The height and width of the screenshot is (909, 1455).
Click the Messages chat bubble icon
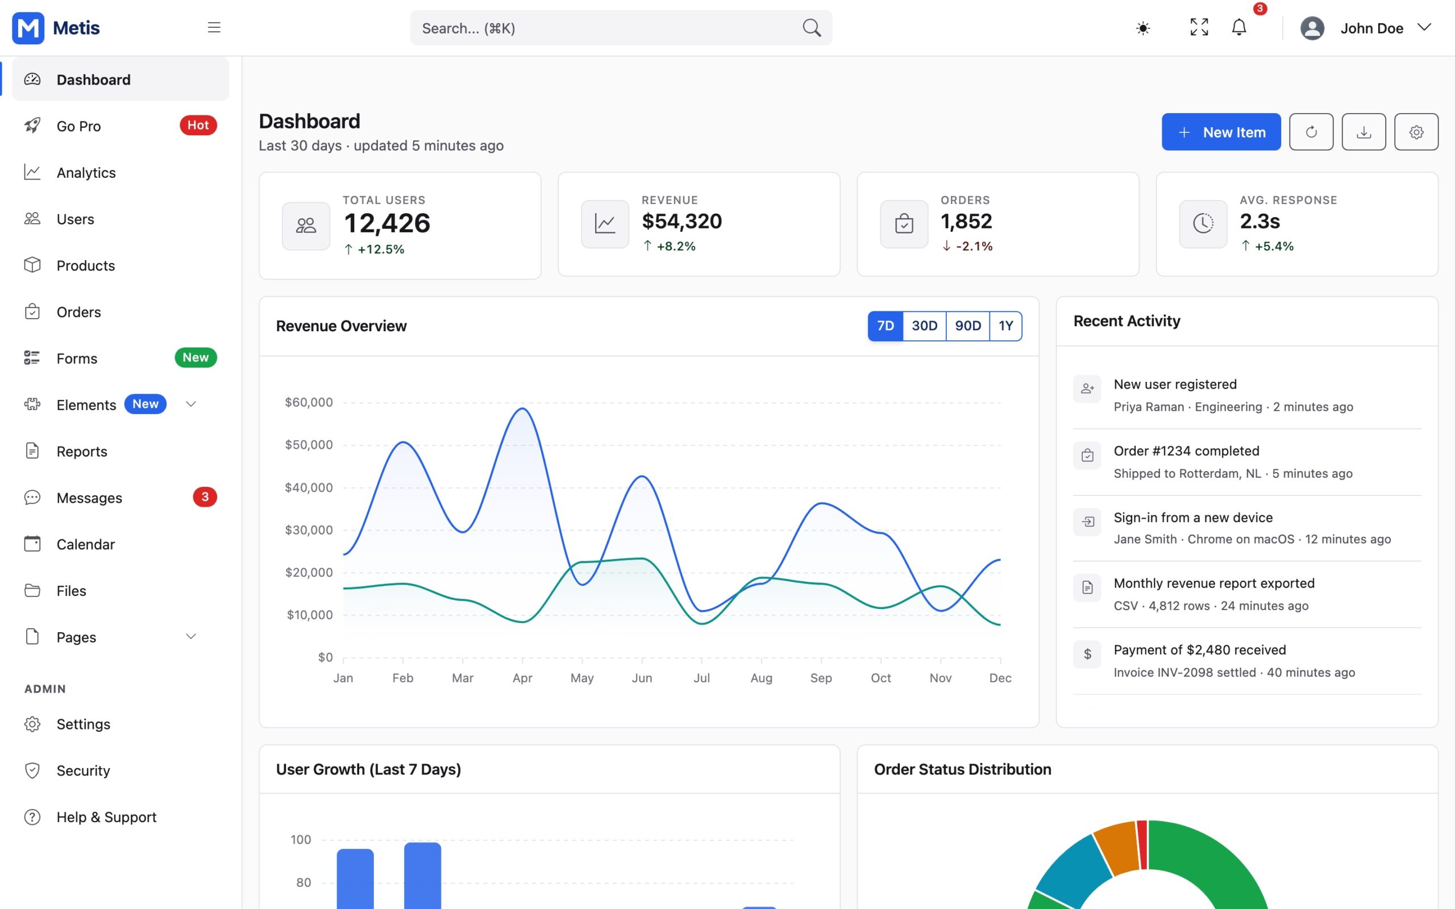[x=32, y=497]
